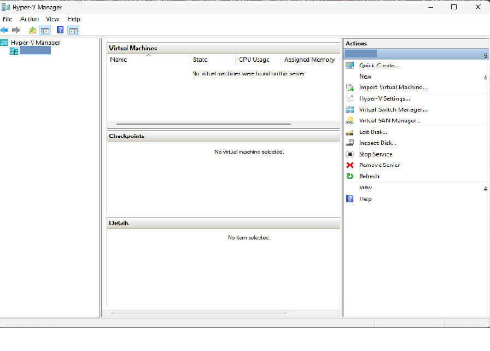This screenshot has height=351, width=490.
Task: Click the Details pane horizontal scrollbar
Action: [x=199, y=313]
